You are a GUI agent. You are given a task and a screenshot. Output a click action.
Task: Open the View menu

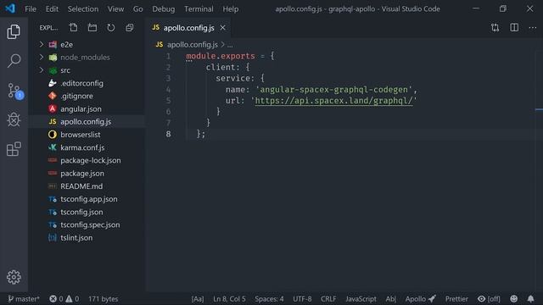pos(115,8)
